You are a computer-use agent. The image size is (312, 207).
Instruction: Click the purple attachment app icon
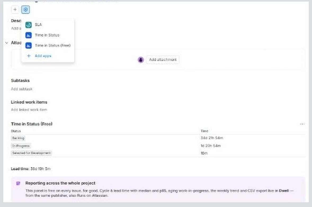[x=141, y=60]
